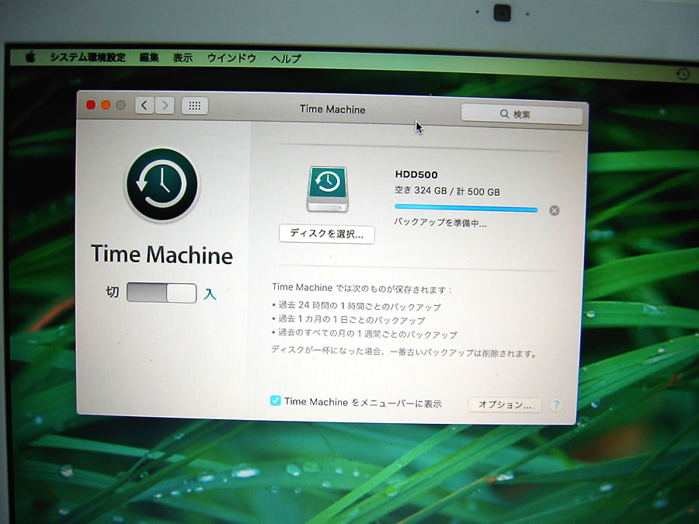Go back with the left chevron button
Viewport: 699px width, 524px height.
(x=144, y=105)
